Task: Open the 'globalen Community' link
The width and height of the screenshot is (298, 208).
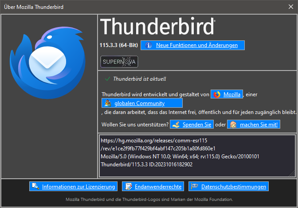Action: (x=140, y=103)
